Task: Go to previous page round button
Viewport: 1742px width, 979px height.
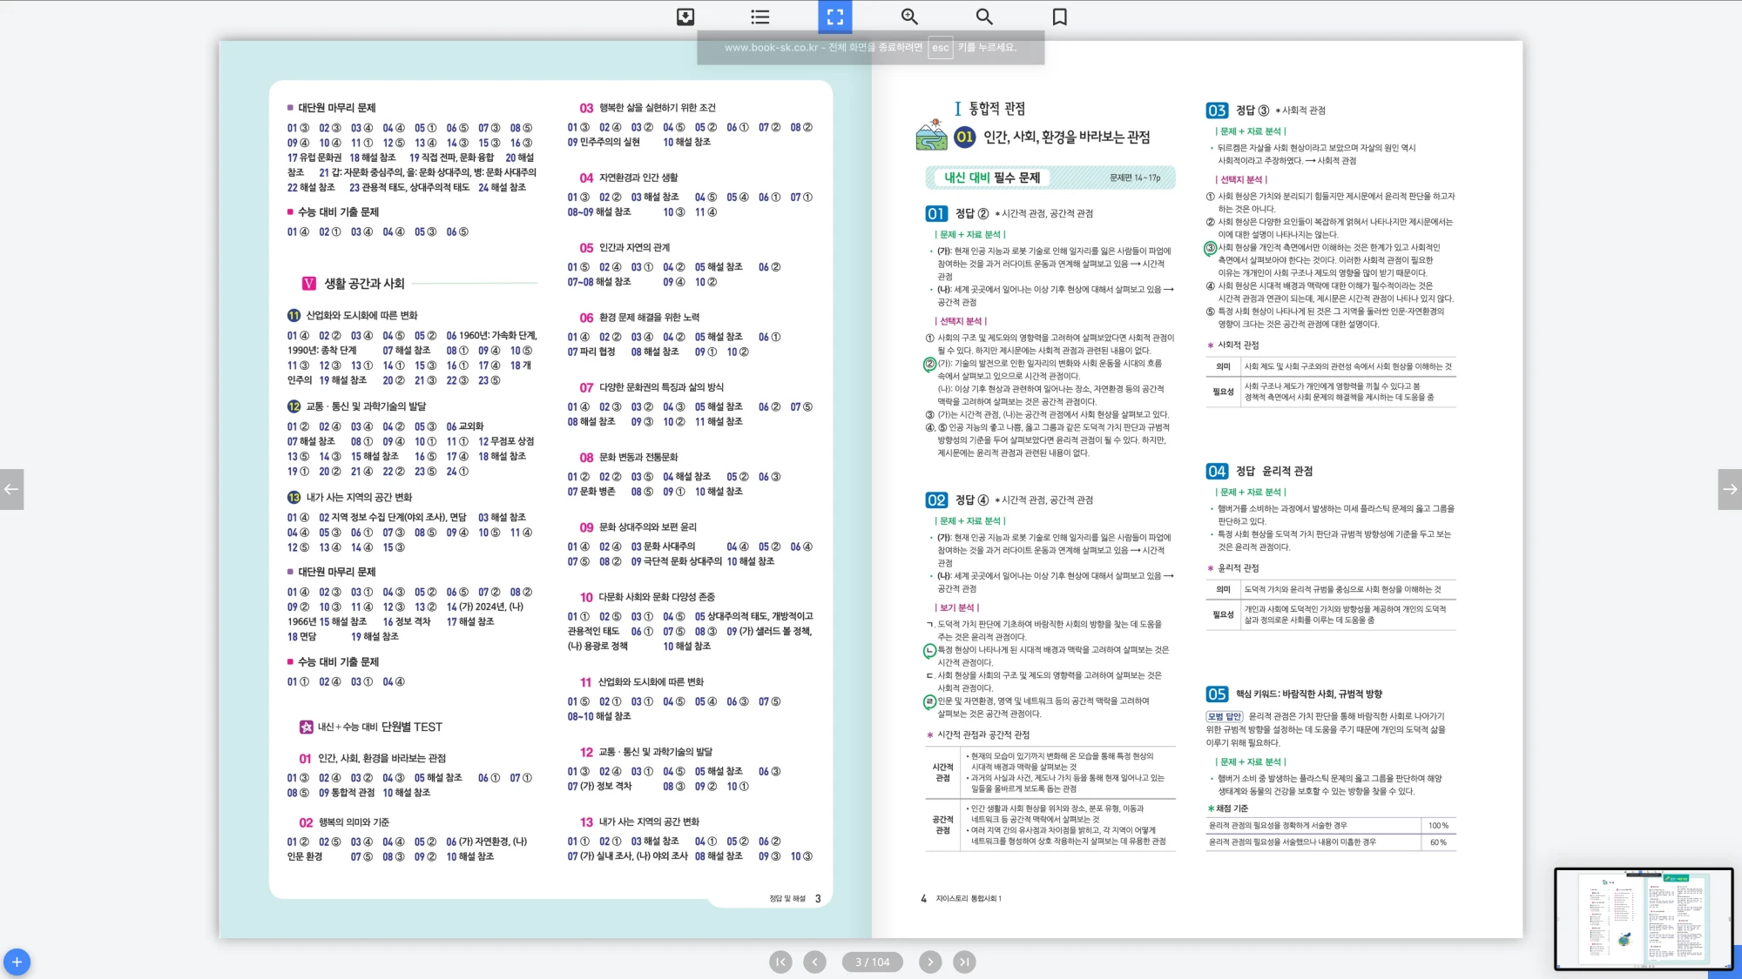Action: click(x=814, y=962)
